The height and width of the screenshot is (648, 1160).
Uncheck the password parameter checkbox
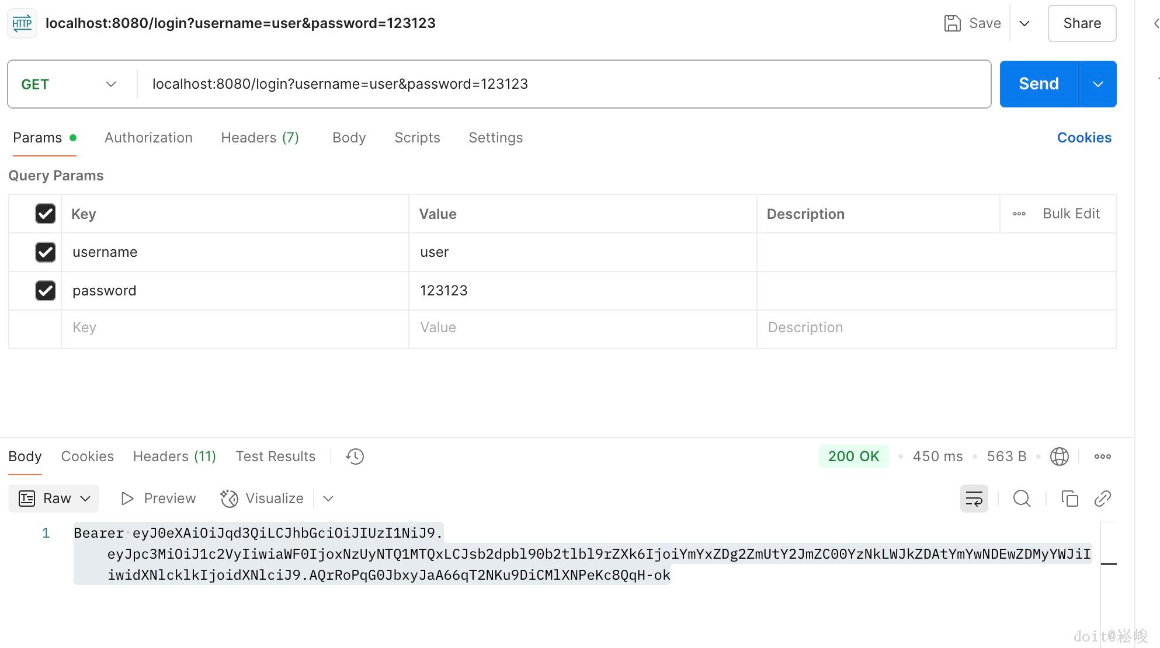coord(46,291)
